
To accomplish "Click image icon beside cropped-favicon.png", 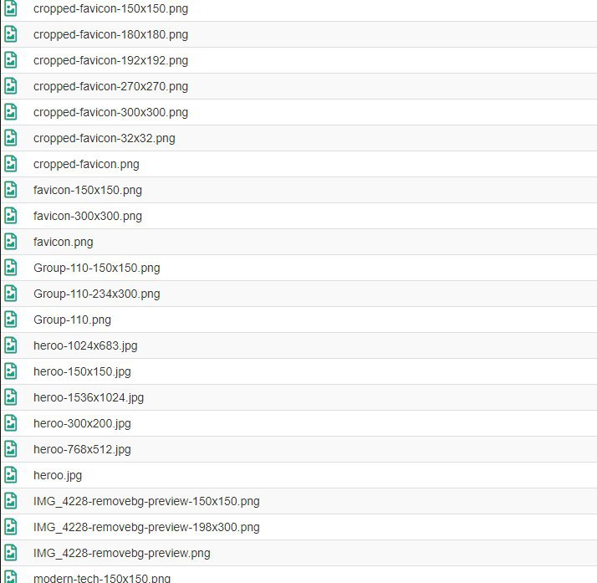I will coord(11,164).
